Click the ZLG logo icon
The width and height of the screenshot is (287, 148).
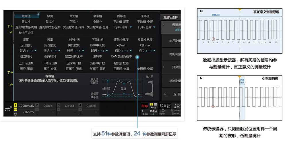pos(8,108)
